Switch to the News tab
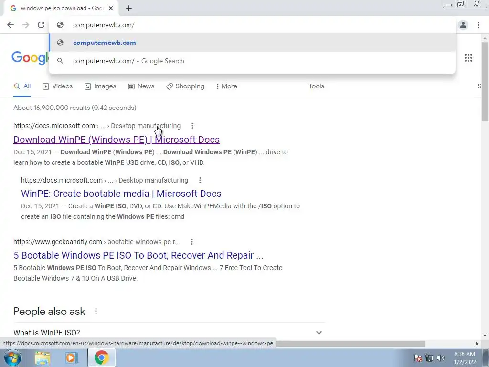 141,86
